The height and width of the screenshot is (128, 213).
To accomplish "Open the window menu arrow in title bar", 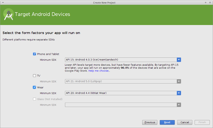I will (x=2, y=2).
